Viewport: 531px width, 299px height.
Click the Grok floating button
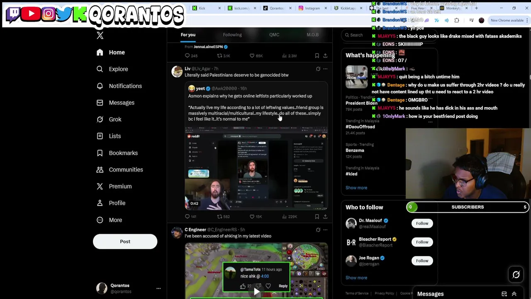516,274
